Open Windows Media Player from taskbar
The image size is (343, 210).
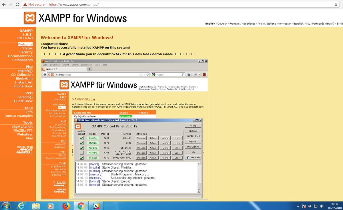(x=50, y=205)
